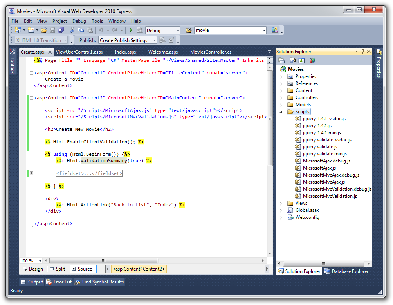The width and height of the screenshot is (393, 305).
Task: Switch to Database Explorer tab
Action: pos(346,271)
